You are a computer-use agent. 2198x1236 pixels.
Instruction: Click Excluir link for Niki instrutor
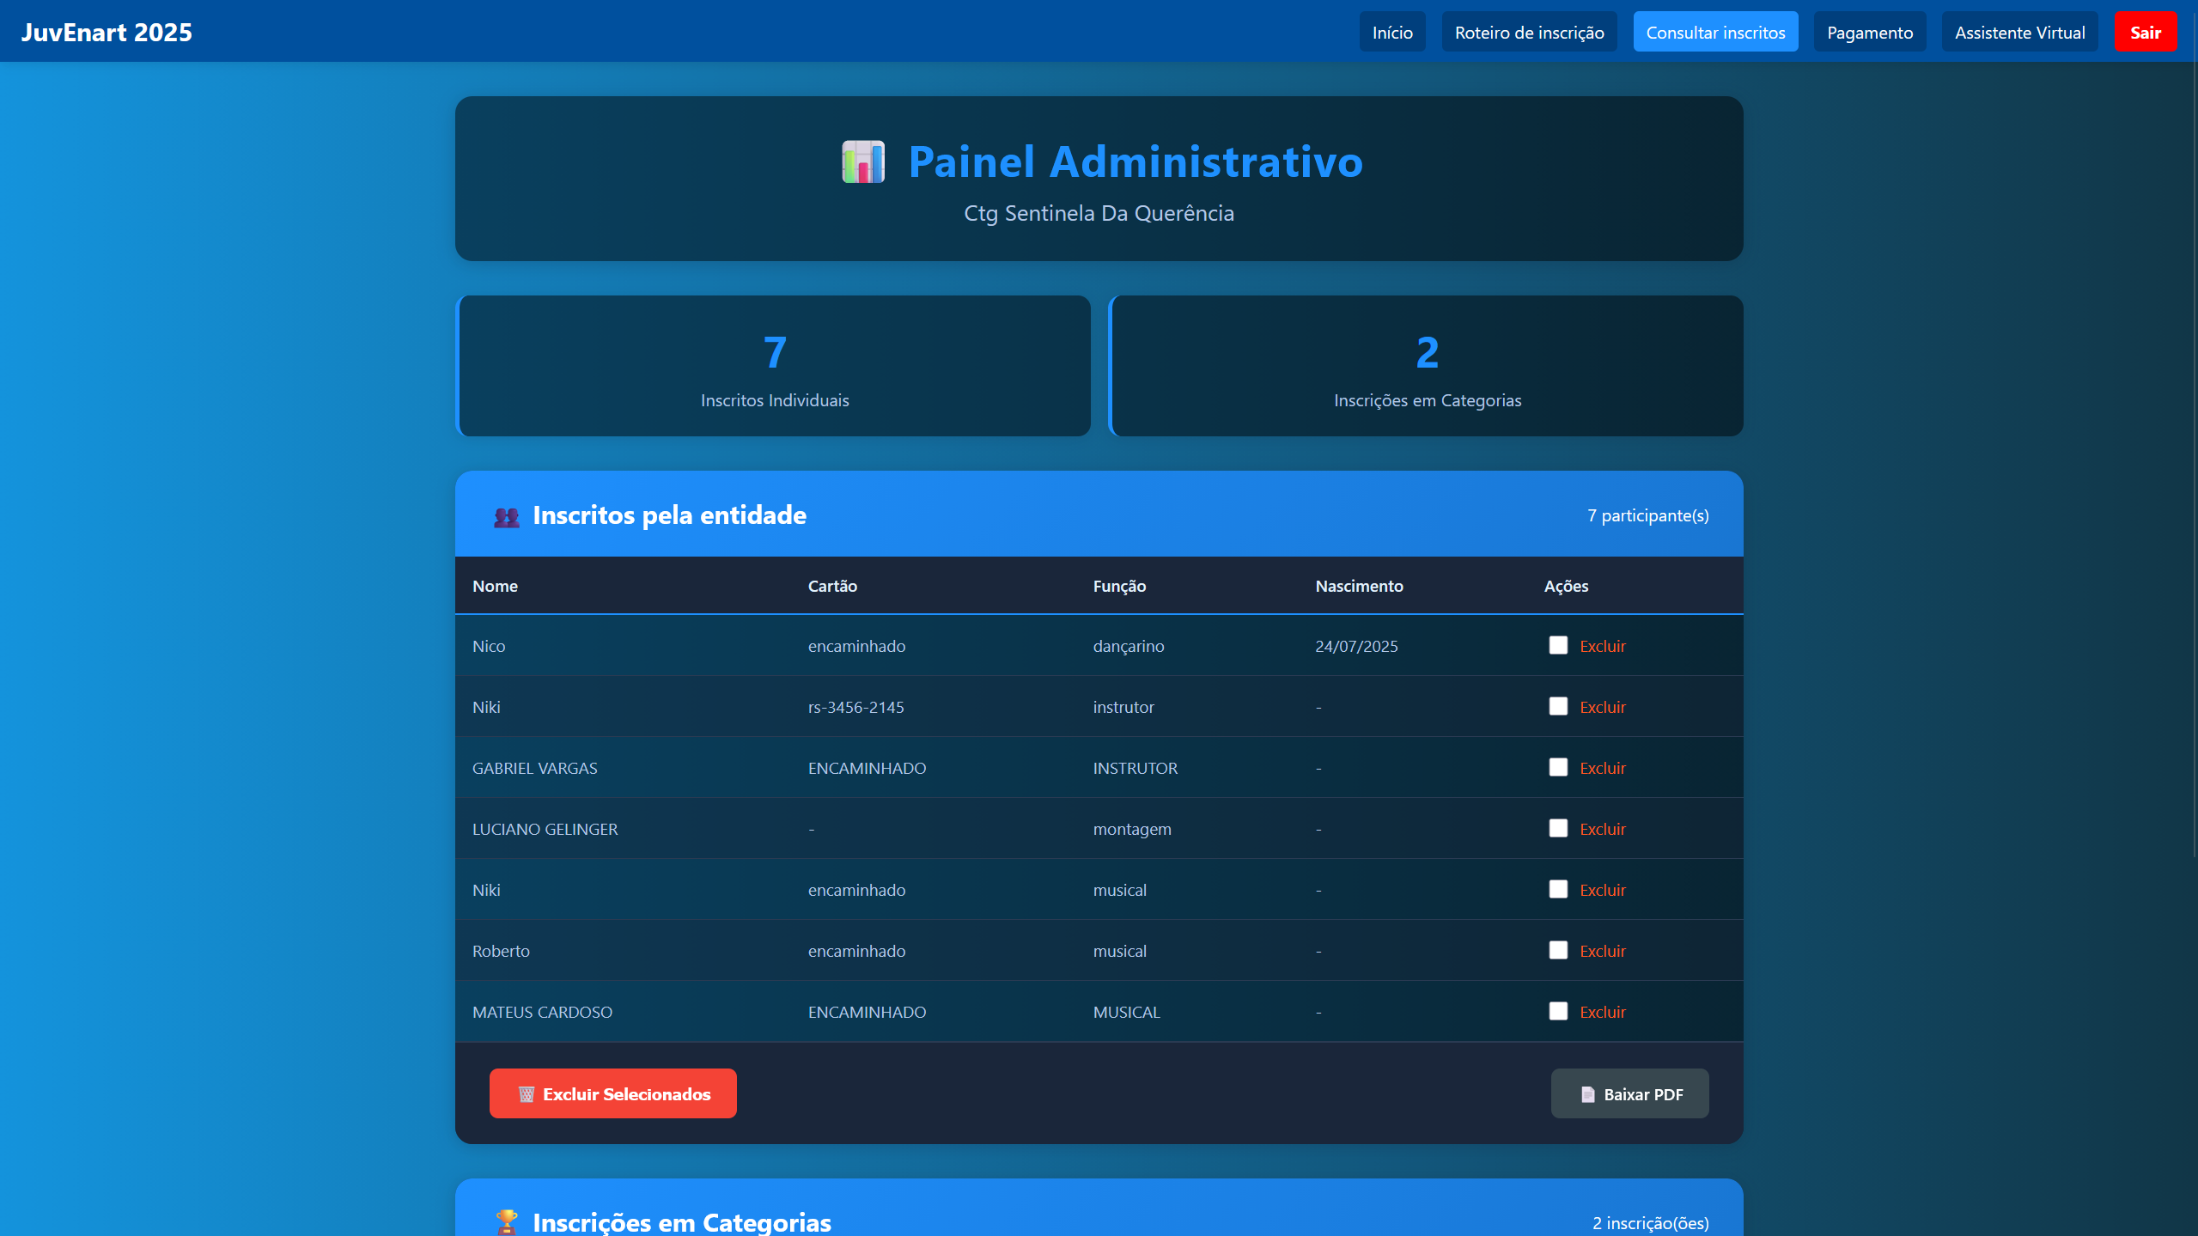[x=1602, y=707]
